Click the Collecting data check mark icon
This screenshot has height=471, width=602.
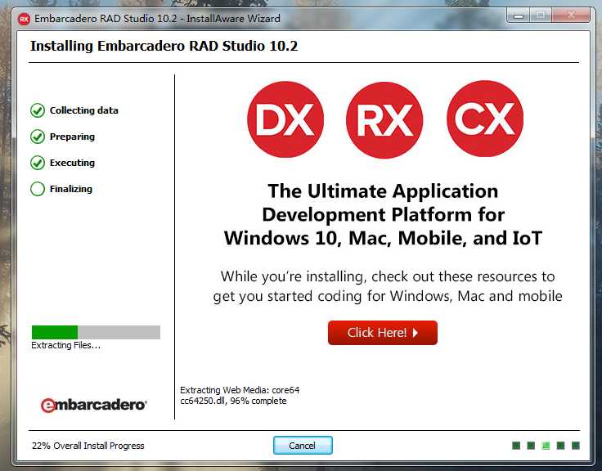(38, 110)
